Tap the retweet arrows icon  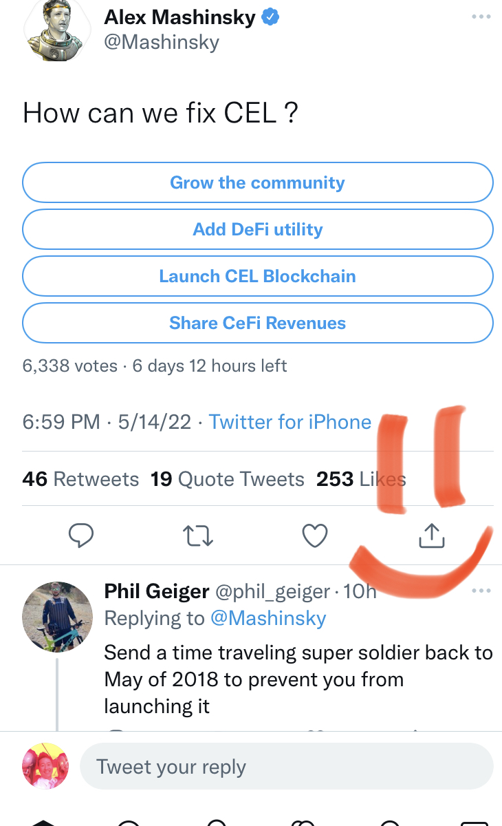click(199, 536)
